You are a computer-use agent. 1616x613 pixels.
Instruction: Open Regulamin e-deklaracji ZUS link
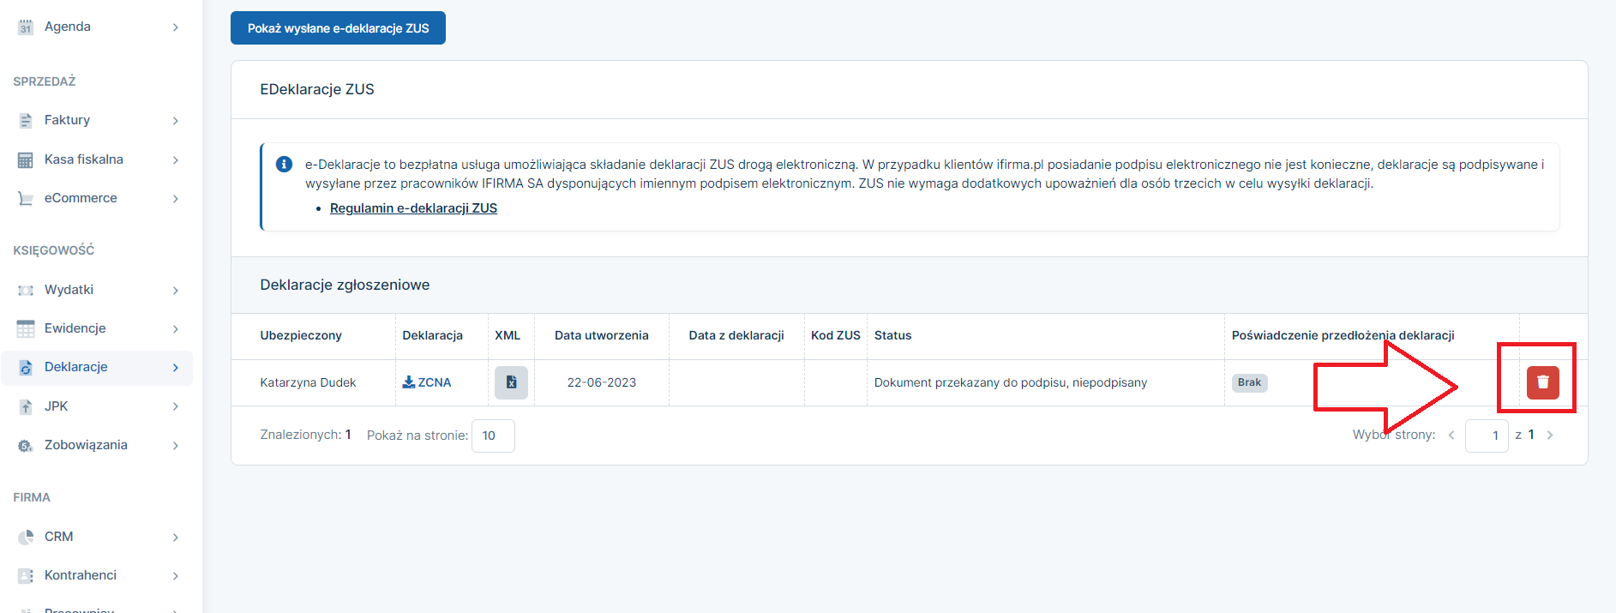pyautogui.click(x=413, y=208)
